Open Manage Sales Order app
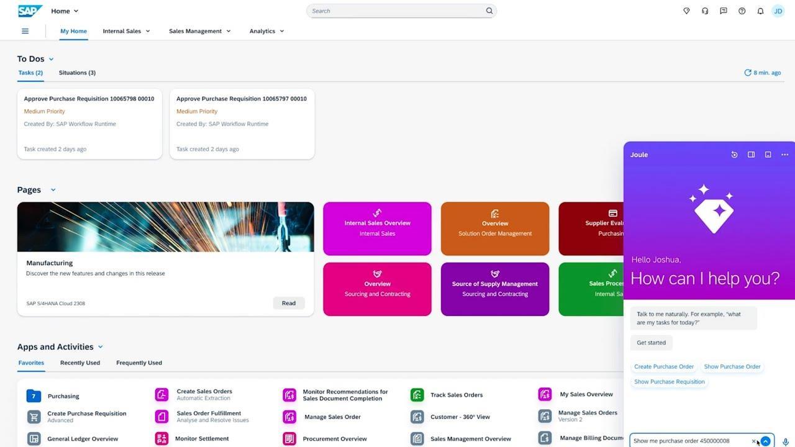795x447 pixels. coord(322,417)
